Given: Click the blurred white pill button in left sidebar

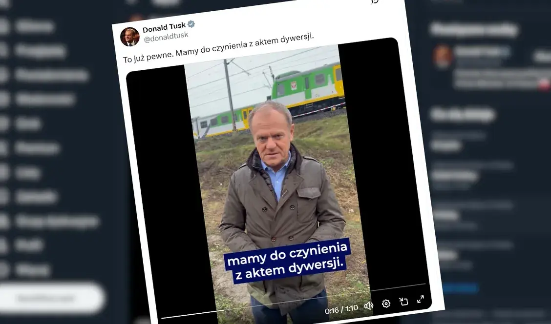Looking at the screenshot, I should pyautogui.click(x=52, y=298).
